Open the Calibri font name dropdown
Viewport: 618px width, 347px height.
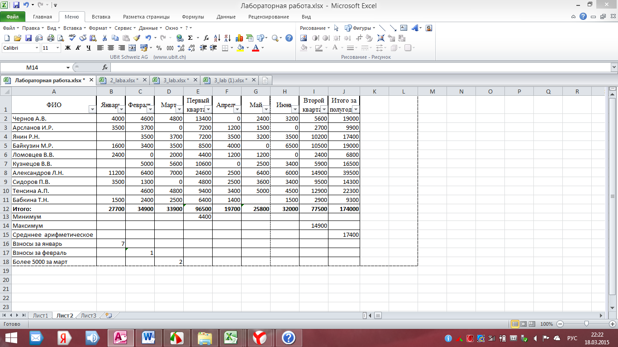coord(37,47)
